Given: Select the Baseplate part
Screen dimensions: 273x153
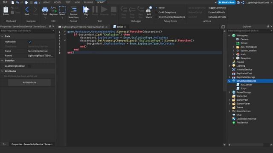Looking at the screenshot, I should click(x=245, y=58).
